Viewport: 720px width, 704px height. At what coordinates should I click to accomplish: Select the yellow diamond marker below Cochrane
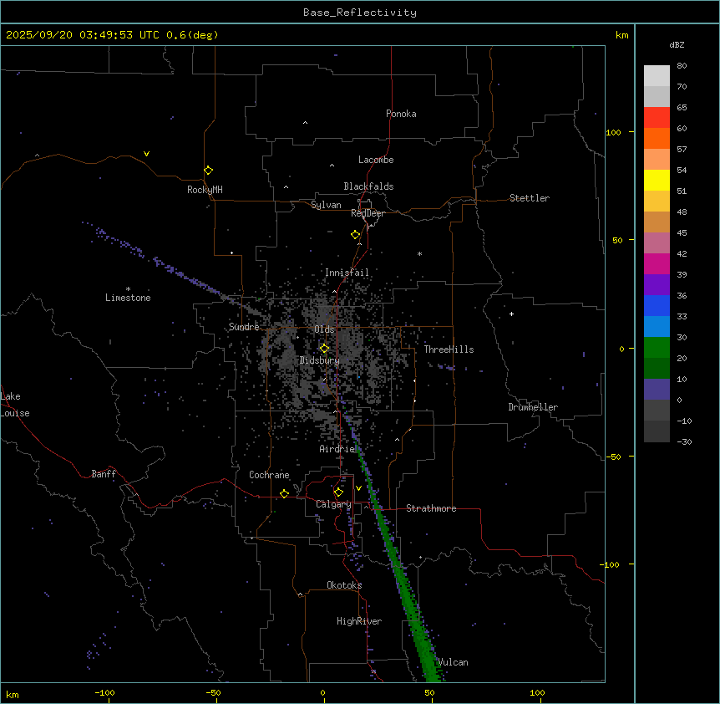(284, 493)
